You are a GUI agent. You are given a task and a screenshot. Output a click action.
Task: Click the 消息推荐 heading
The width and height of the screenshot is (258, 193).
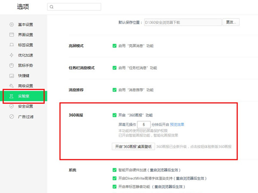coord(76,90)
